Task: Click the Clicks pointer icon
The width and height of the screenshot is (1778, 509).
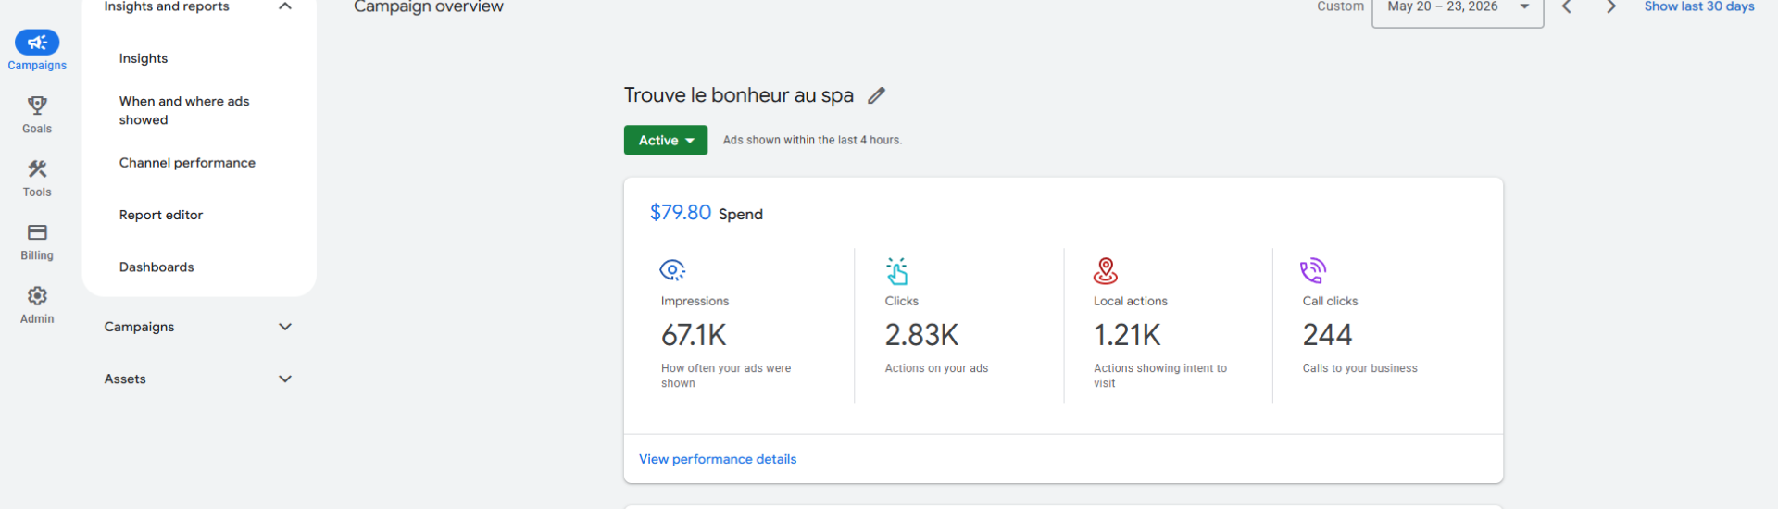Action: click(x=897, y=271)
